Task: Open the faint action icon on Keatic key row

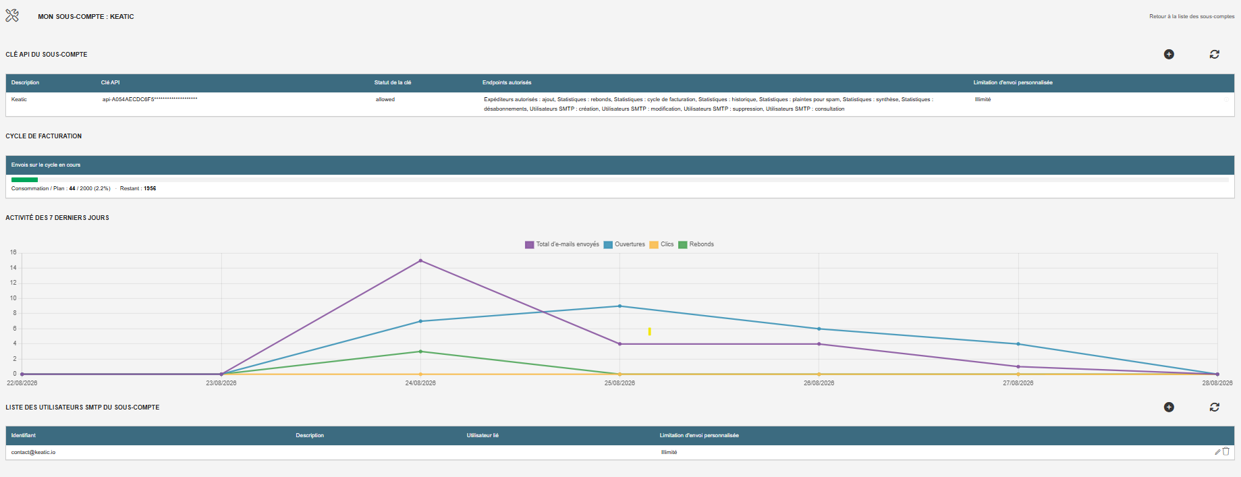Action: point(1227,99)
